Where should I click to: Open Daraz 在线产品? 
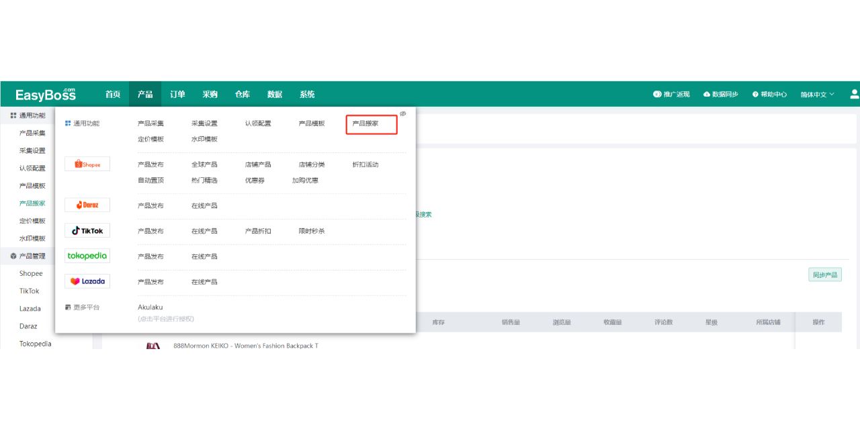click(x=204, y=205)
